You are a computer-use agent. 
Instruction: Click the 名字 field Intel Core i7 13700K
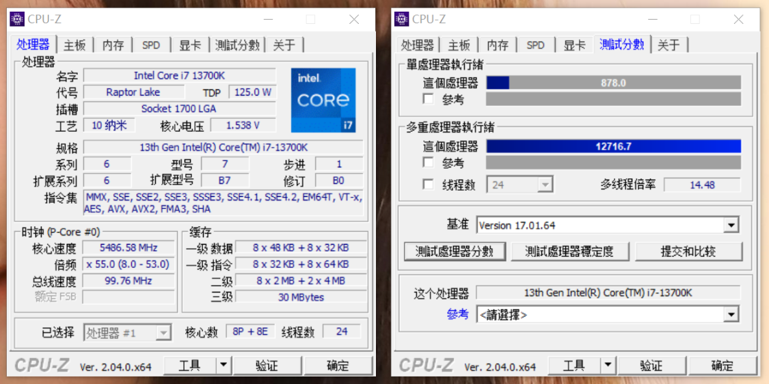coord(180,76)
